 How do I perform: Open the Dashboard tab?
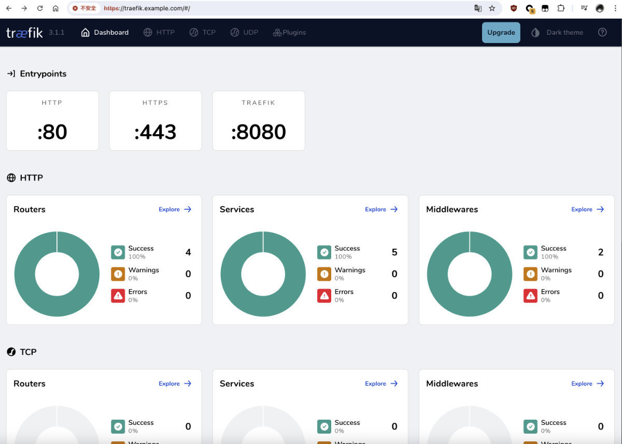coord(105,32)
